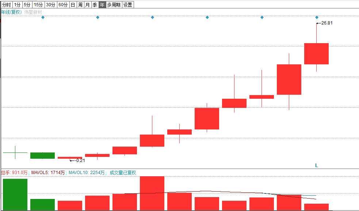The image size is (359, 211).
Task: Click the green candlestick body
Action: click(42, 155)
